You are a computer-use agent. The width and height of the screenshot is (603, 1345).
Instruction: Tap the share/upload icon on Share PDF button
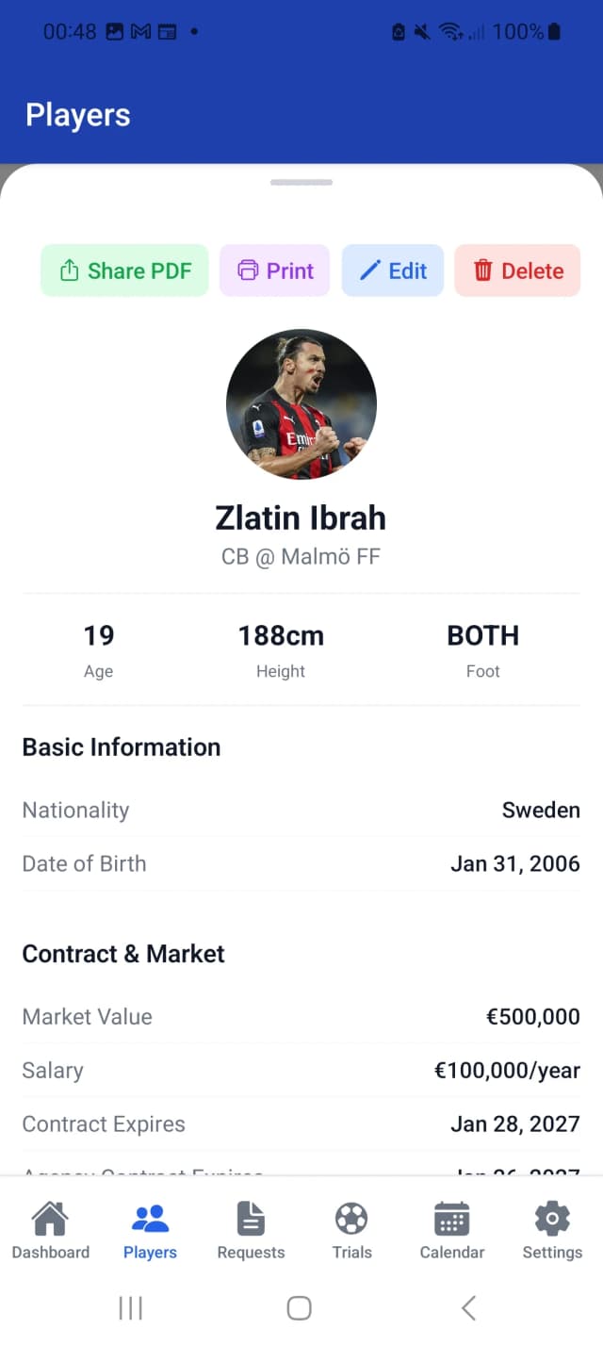[x=68, y=270]
